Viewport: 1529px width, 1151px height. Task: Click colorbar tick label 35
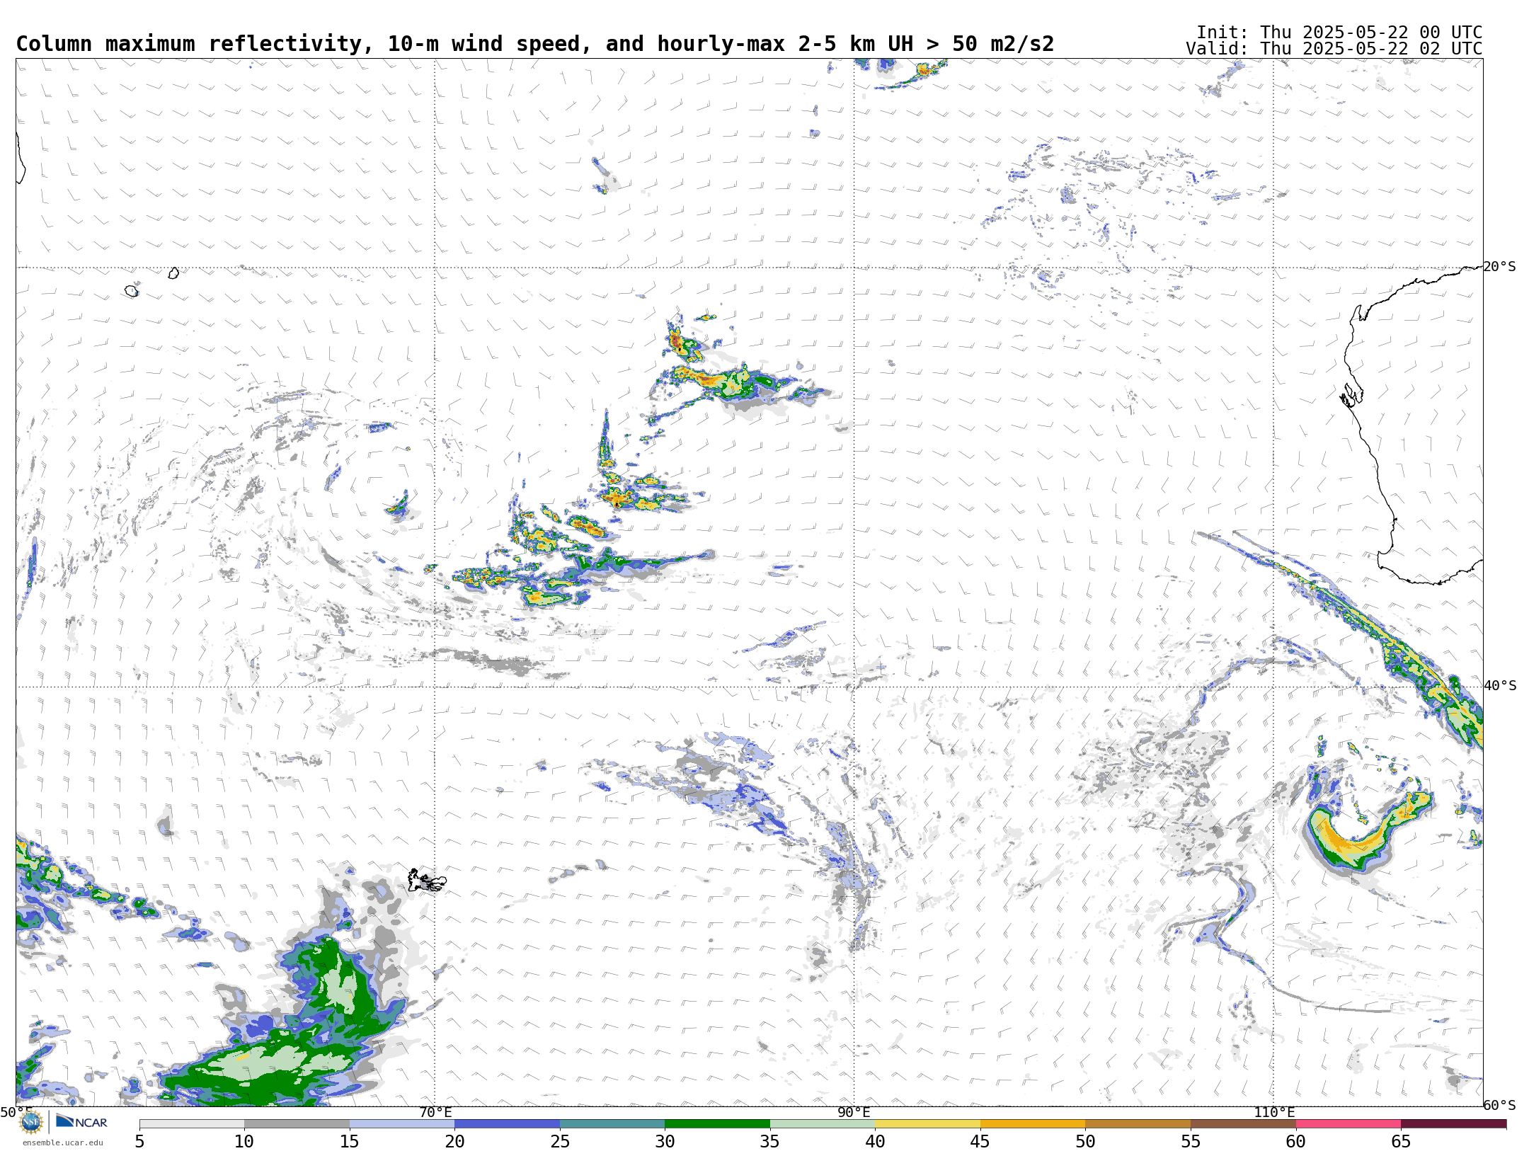770,1141
